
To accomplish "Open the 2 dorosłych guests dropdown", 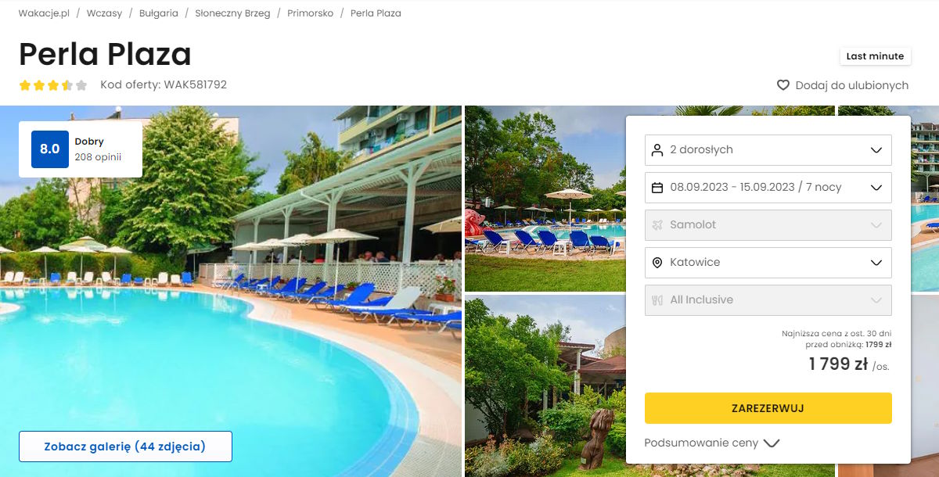I will (768, 149).
